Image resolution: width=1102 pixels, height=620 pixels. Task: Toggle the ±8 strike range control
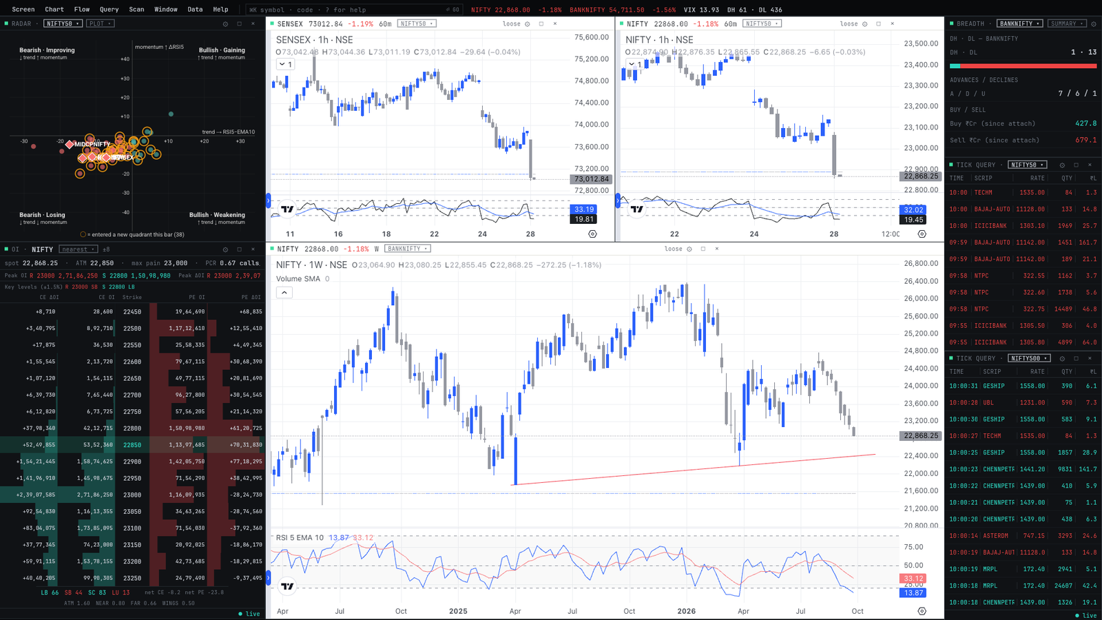[x=106, y=249]
